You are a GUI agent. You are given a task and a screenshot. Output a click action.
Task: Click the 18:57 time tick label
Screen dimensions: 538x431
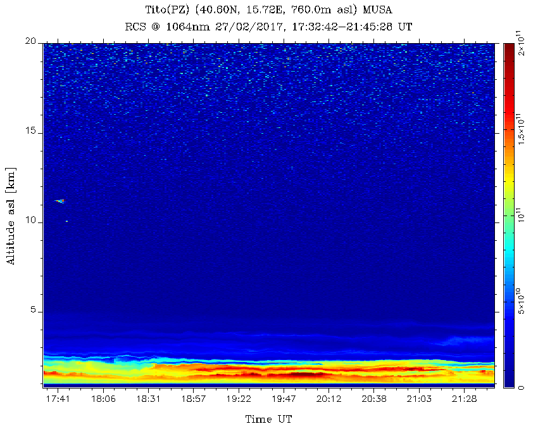coord(194,399)
